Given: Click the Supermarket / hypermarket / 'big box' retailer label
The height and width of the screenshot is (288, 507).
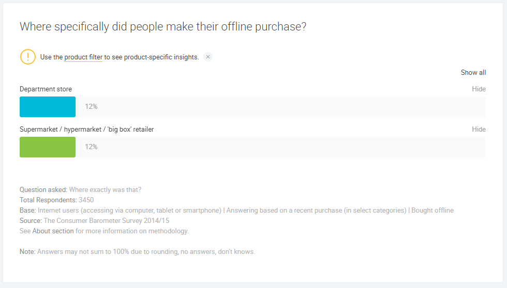Looking at the screenshot, I should click(86, 130).
